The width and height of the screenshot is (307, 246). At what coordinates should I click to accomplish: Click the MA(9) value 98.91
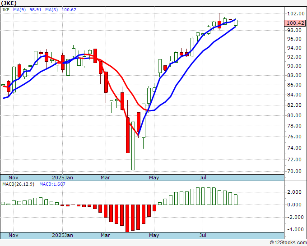coord(35,10)
